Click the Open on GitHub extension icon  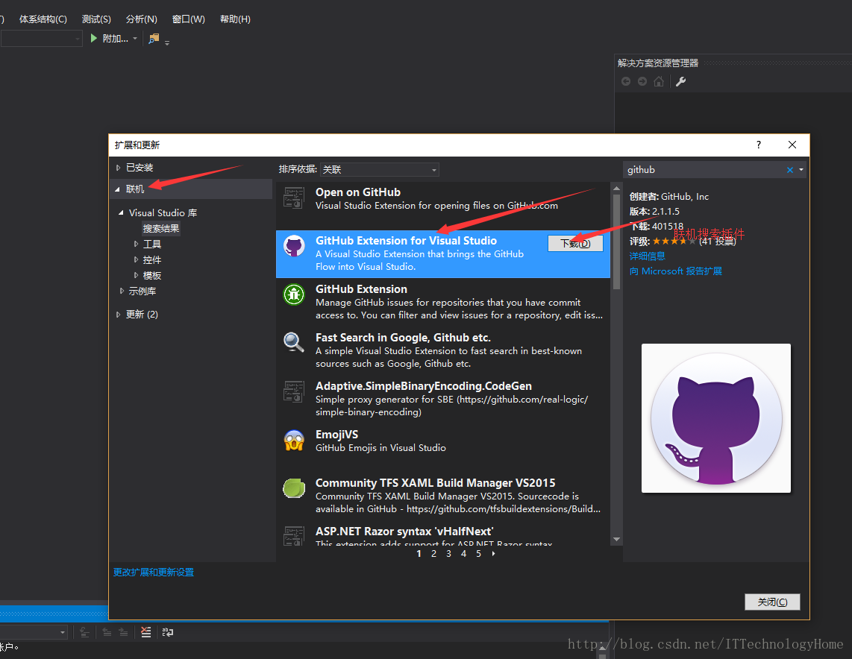coord(294,198)
